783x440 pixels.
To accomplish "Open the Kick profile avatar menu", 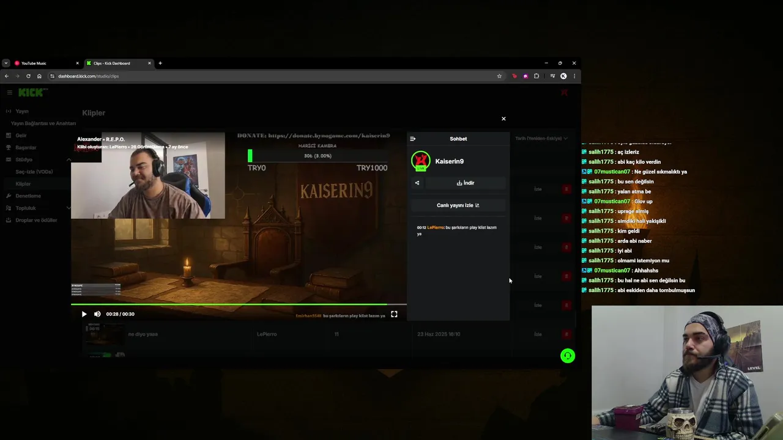I will pos(565,92).
